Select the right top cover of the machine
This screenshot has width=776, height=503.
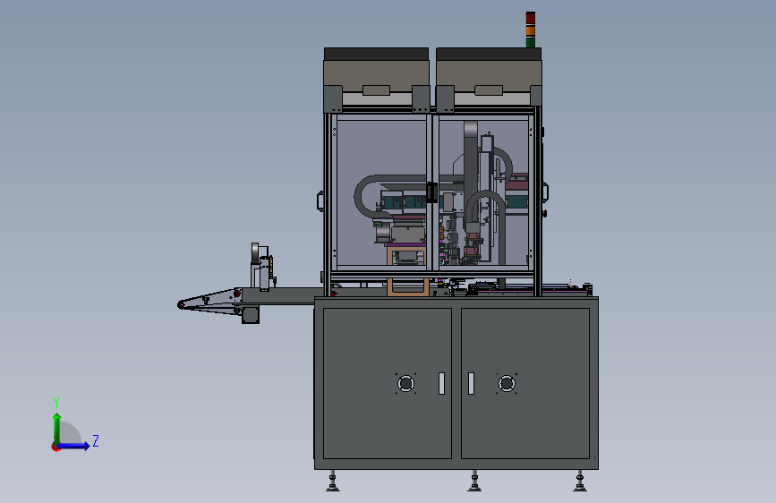(489, 80)
